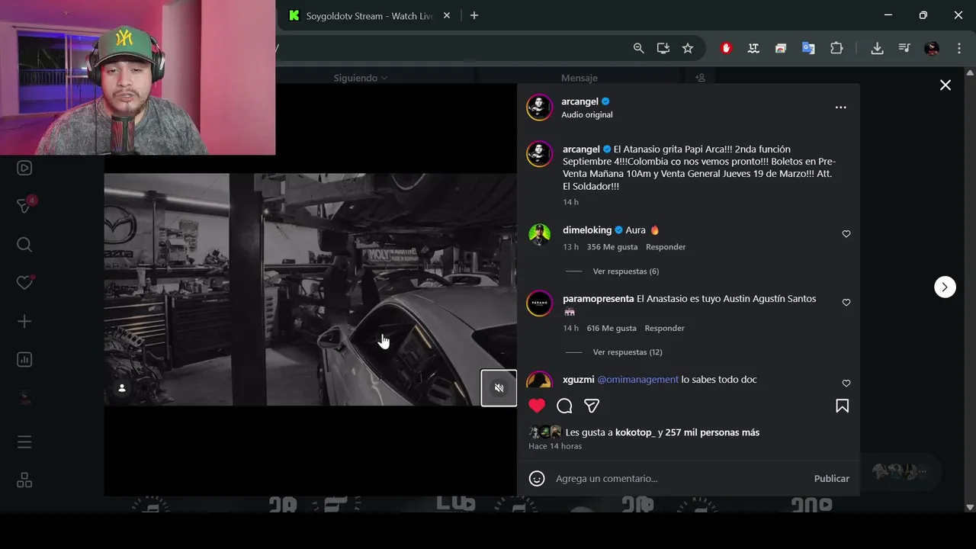This screenshot has width=976, height=549.
Task: View 356 Me gusta on dimeloking comment
Action: (x=612, y=247)
